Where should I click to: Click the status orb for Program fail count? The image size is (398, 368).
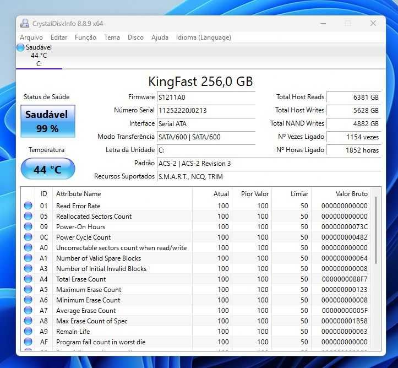click(x=28, y=342)
